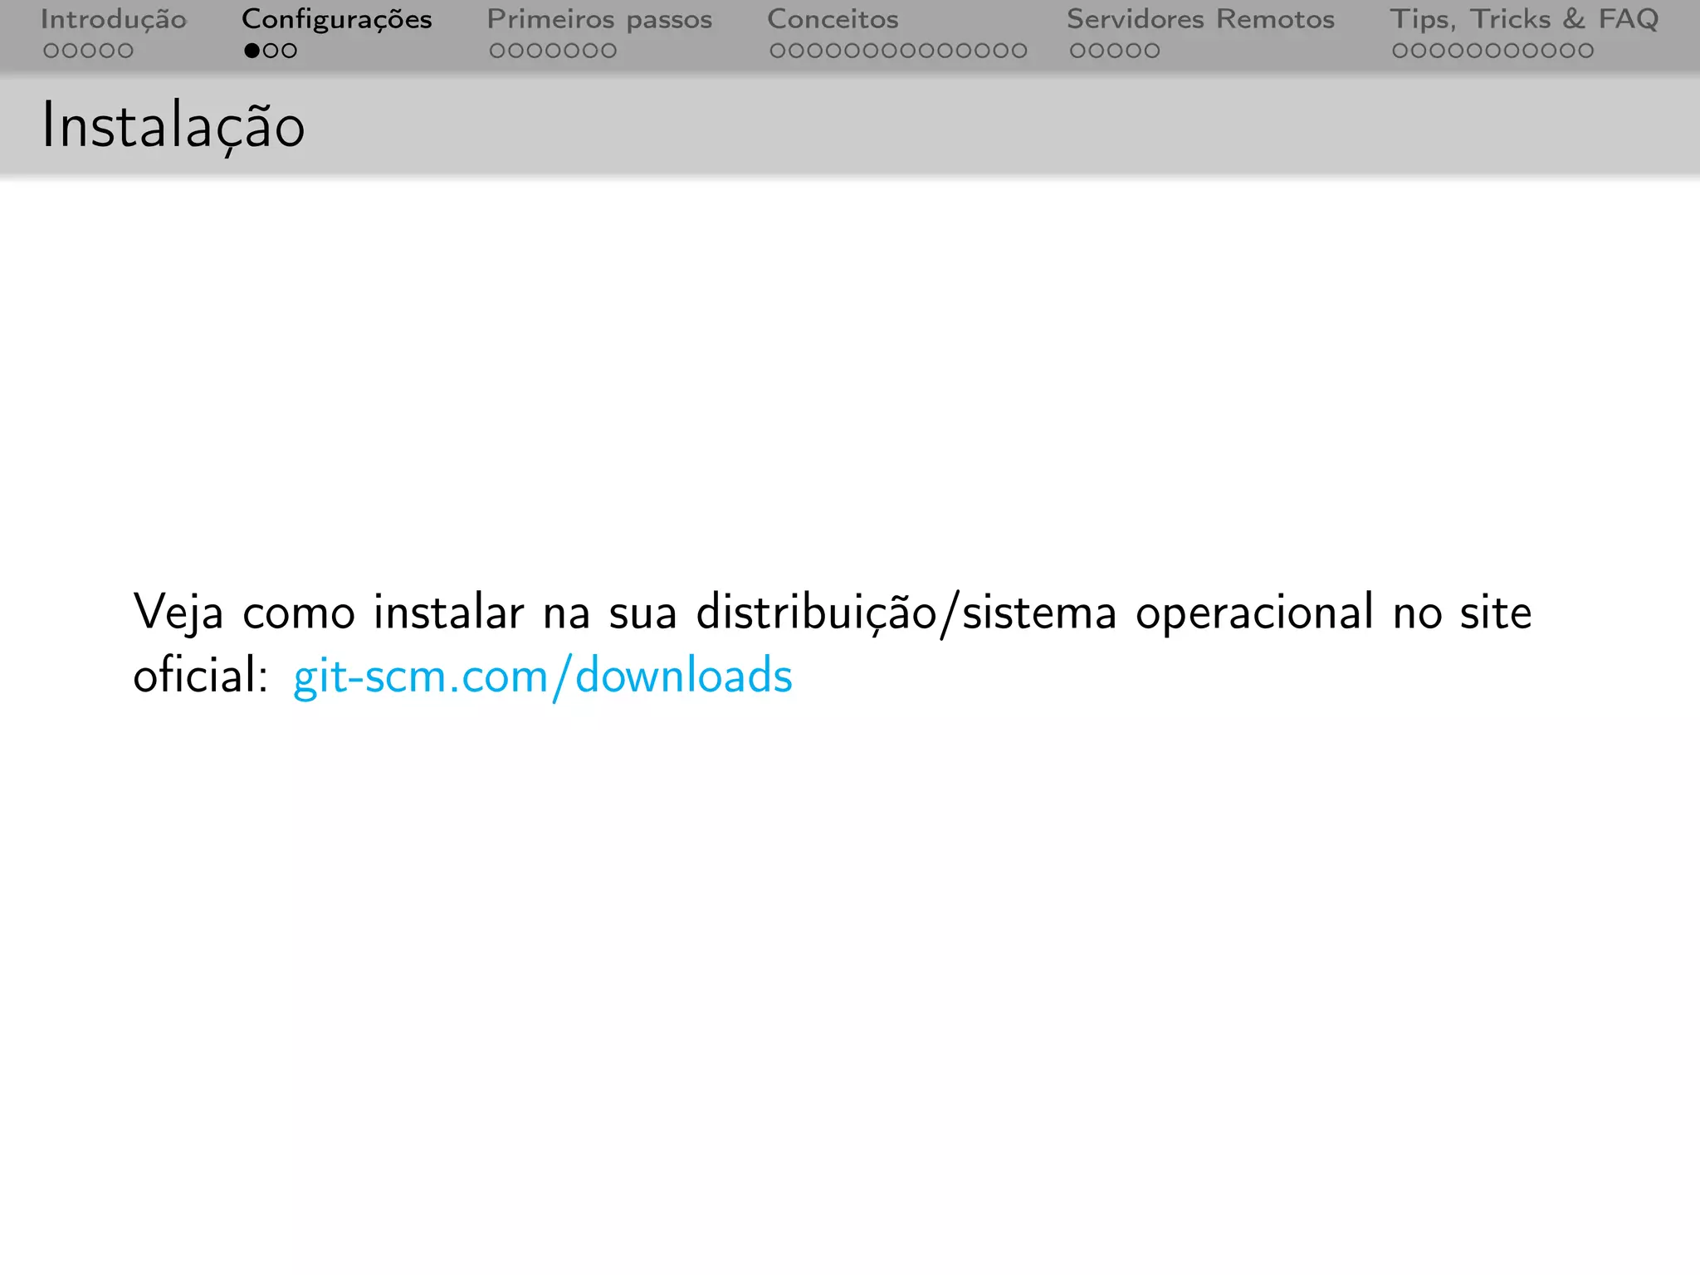Click the first slide dot under Primeiros passos
The width and height of the screenshot is (1700, 1275).
[497, 51]
